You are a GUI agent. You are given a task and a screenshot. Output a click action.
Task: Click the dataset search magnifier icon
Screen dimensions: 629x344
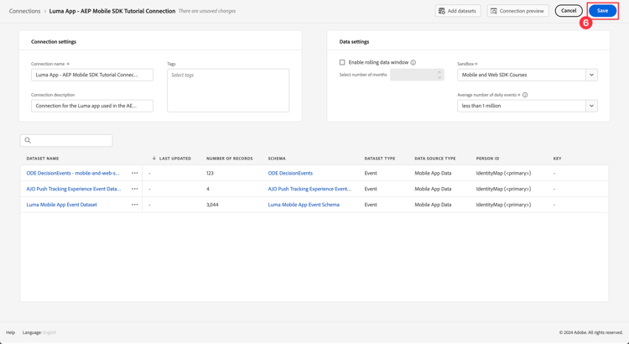(x=29, y=140)
